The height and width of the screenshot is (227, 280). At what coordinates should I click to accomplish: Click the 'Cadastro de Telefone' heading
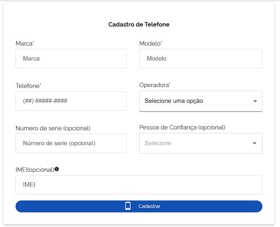point(139,24)
